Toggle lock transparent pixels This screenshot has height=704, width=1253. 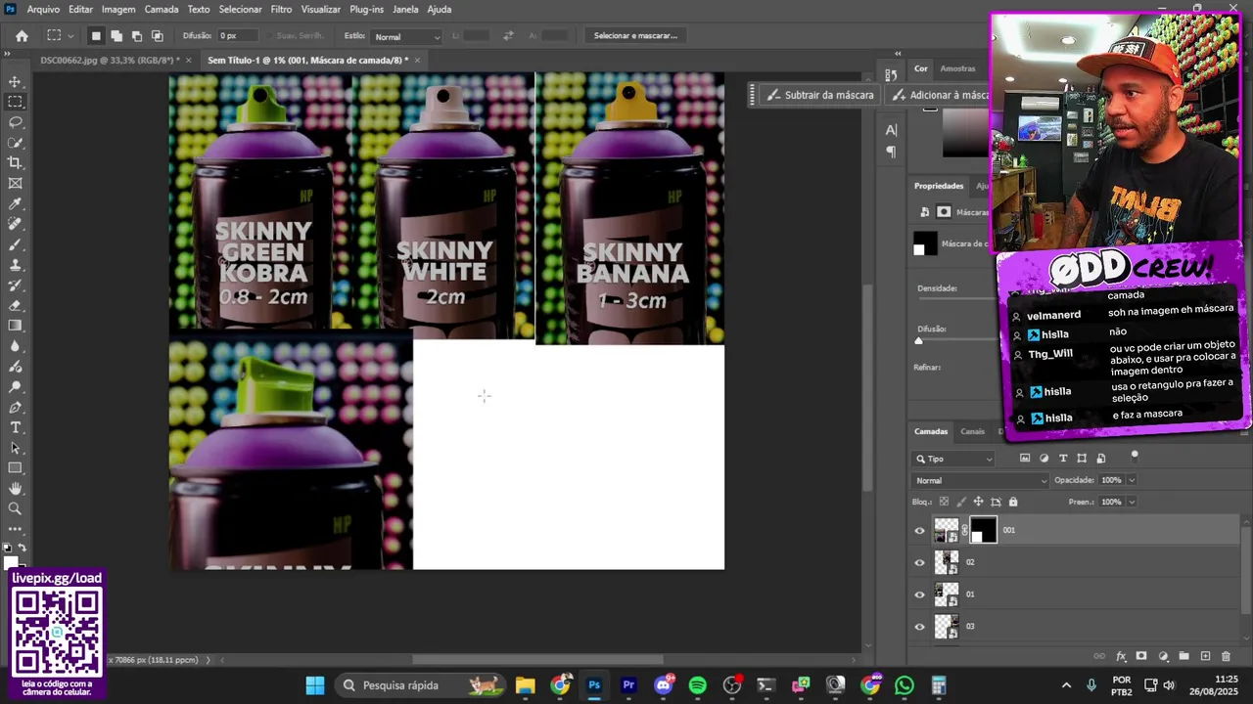point(944,502)
